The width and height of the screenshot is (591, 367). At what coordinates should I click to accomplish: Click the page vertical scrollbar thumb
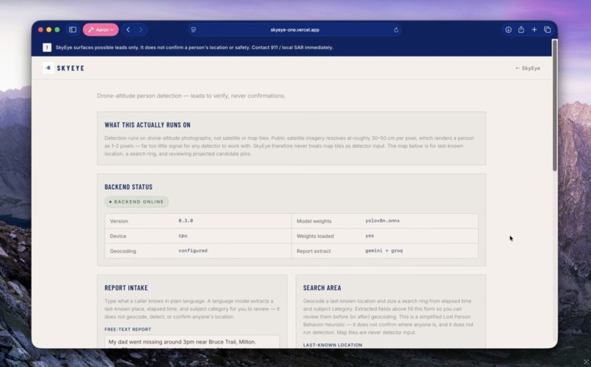(554, 105)
